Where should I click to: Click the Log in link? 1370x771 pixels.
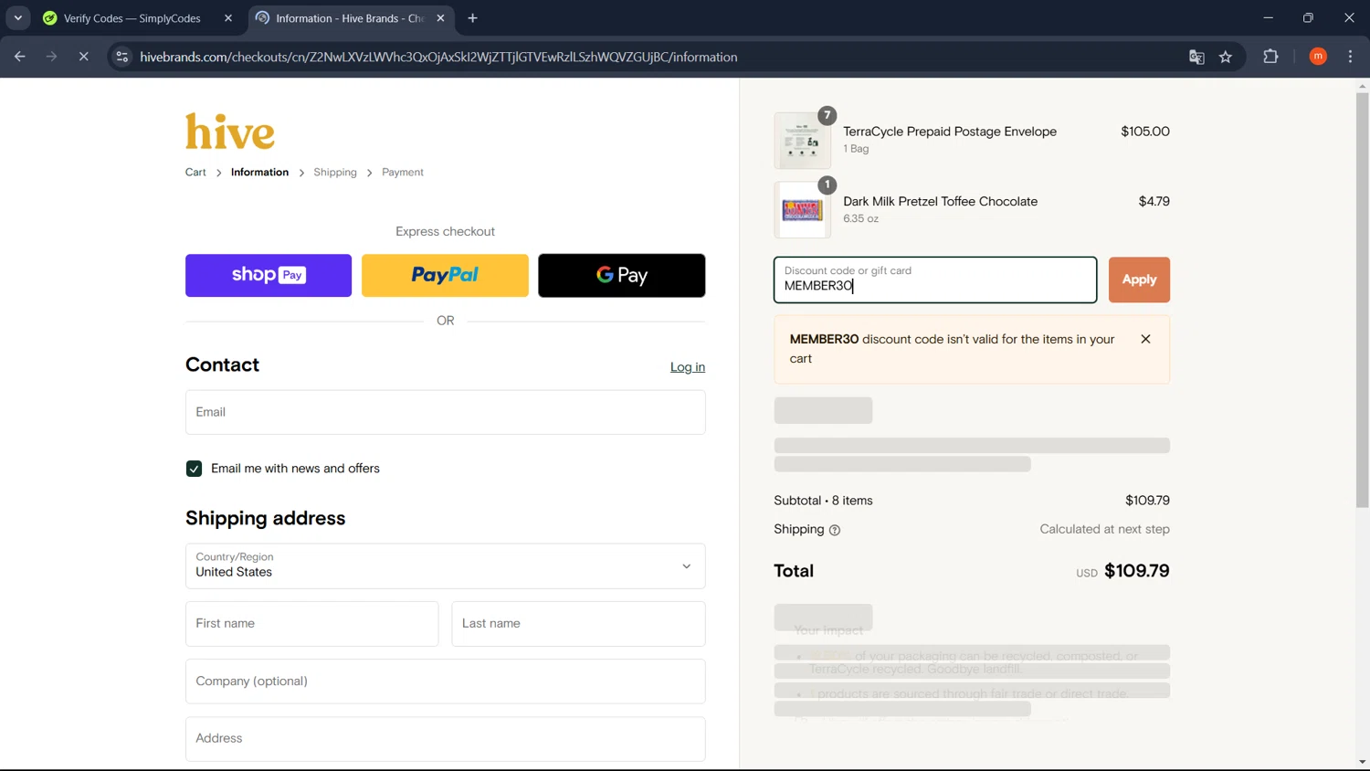point(688,367)
